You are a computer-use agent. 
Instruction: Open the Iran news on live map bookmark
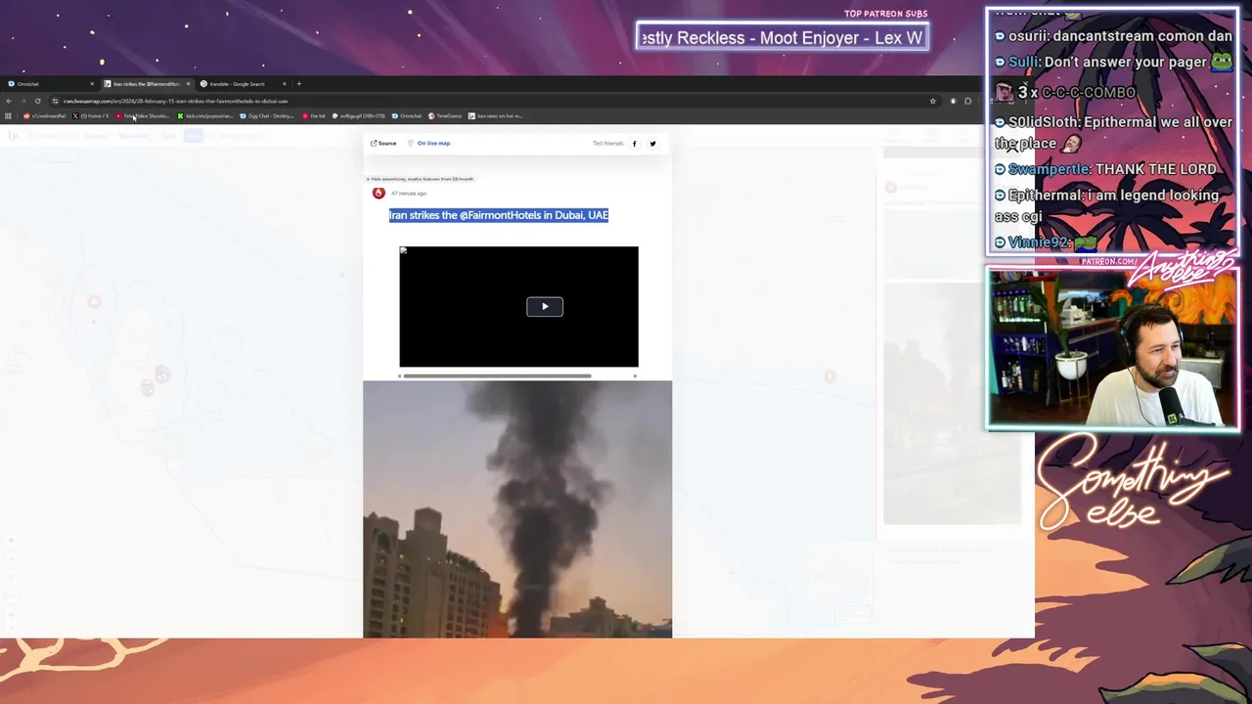495,116
